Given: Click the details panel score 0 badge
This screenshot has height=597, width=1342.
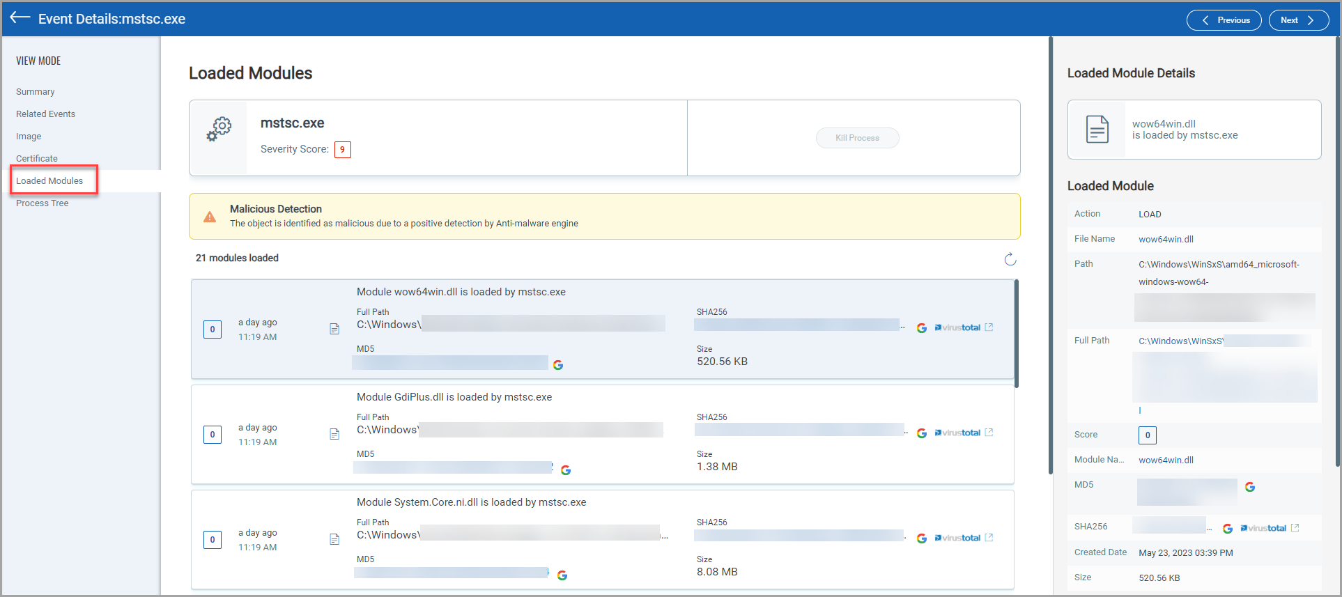Looking at the screenshot, I should tap(1148, 435).
